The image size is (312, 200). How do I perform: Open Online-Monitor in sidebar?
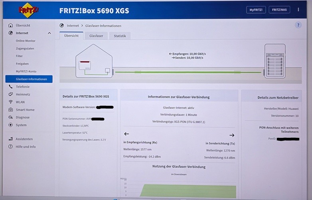click(x=26, y=41)
